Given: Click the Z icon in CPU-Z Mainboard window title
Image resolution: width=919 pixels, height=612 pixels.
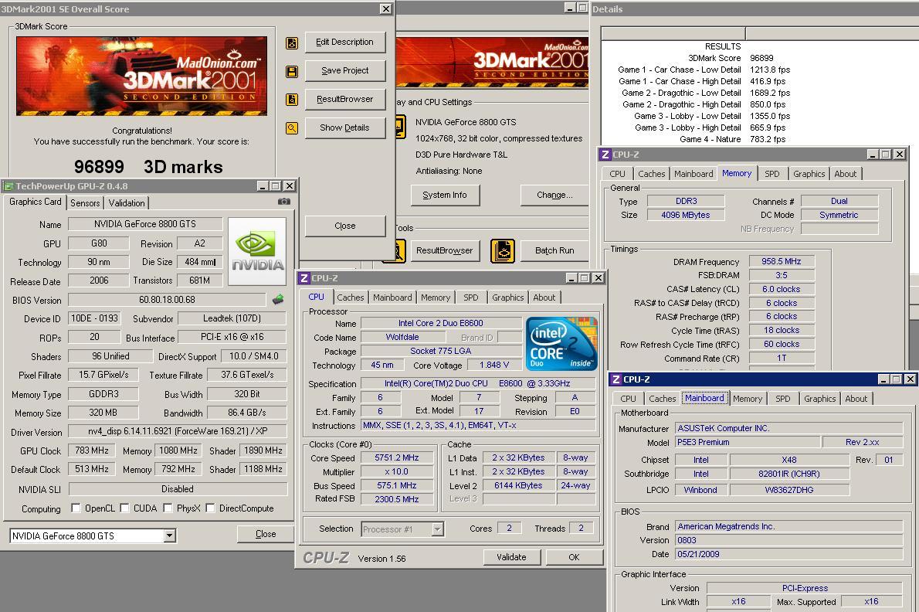Looking at the screenshot, I should [x=616, y=379].
